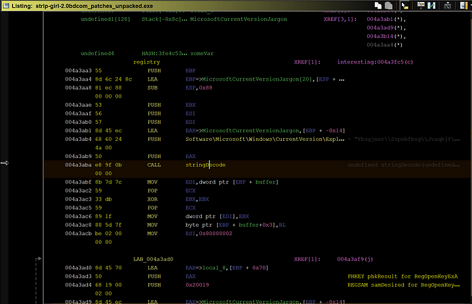Follow XREF interesting:004a3fc5(c)
This screenshot has width=472, height=304.
(375, 62)
